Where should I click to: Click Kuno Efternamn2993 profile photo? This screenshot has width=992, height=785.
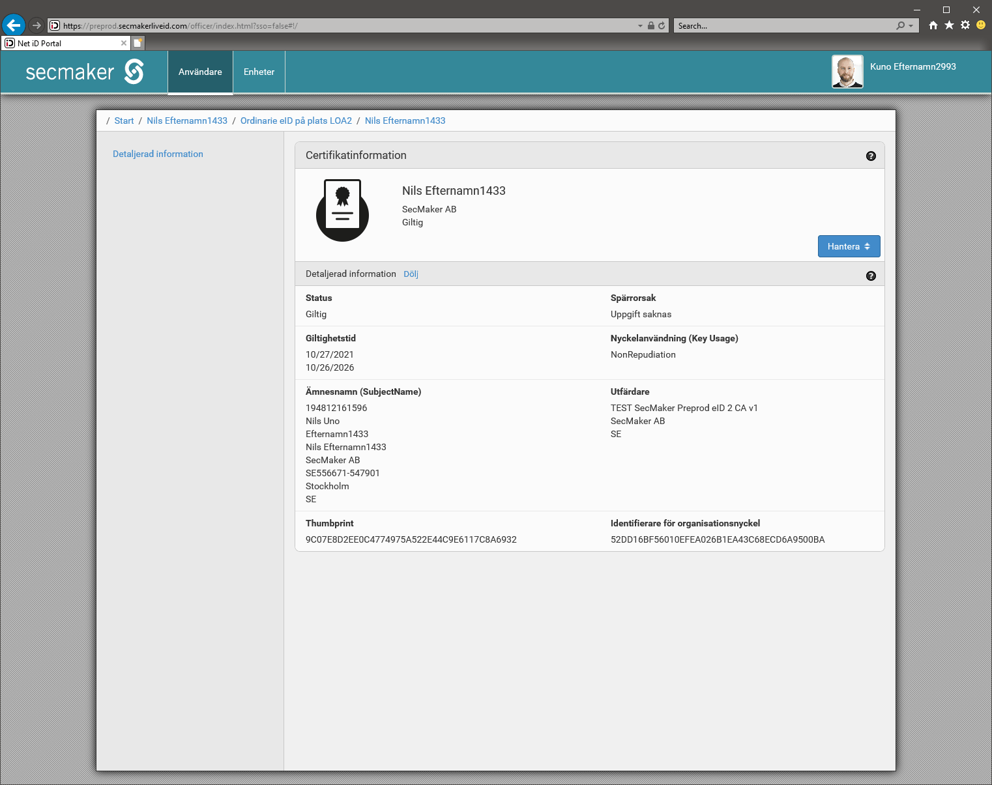pyautogui.click(x=847, y=72)
